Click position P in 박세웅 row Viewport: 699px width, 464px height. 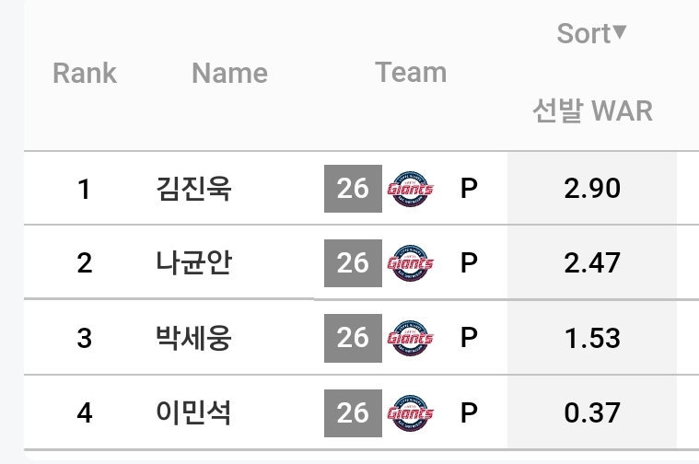coord(469,338)
